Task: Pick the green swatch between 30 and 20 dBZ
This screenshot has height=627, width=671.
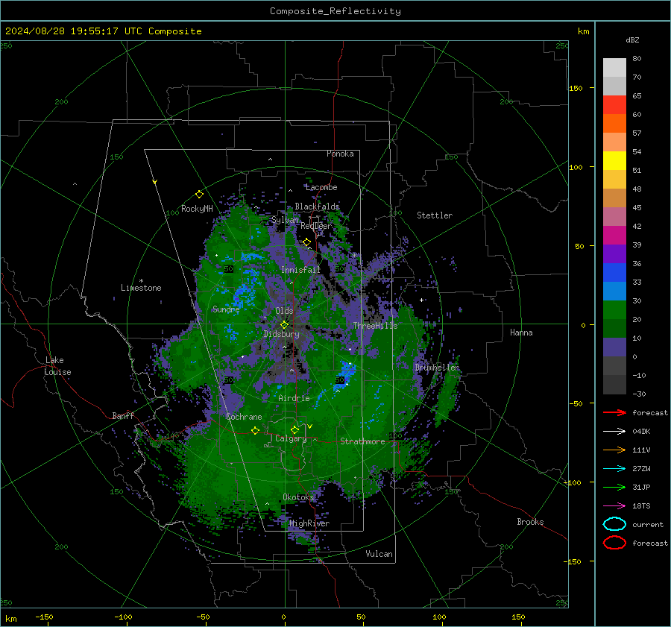Action: [614, 309]
